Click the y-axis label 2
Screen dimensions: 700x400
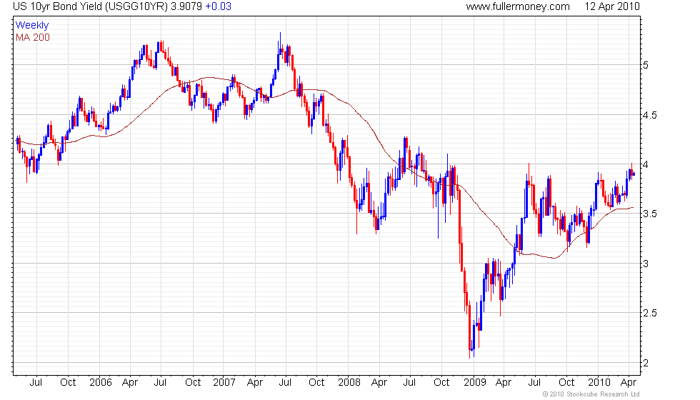coord(646,364)
